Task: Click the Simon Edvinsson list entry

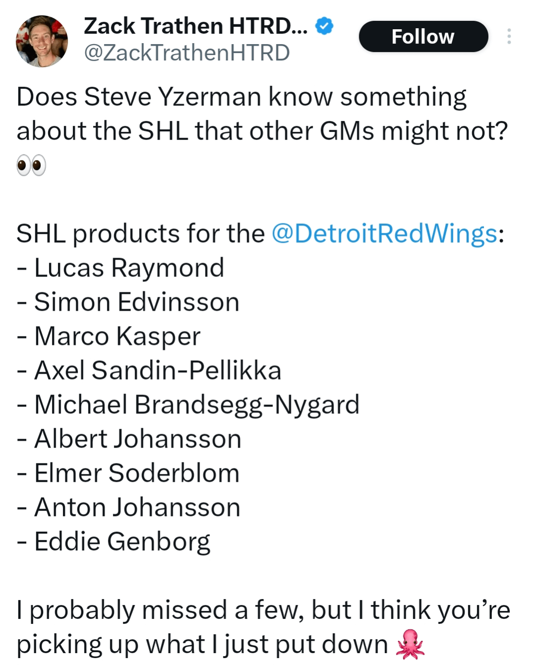Action: pyautogui.click(x=137, y=302)
